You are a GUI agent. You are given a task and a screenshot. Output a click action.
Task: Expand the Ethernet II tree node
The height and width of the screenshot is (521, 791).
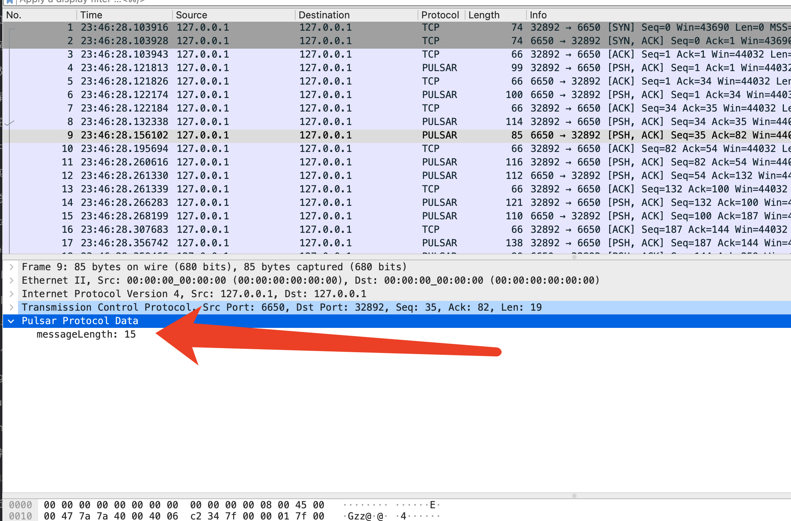[x=12, y=280]
